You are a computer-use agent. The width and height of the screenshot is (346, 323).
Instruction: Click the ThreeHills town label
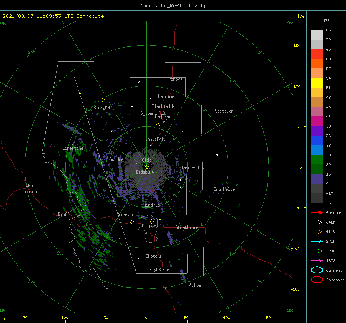click(193, 168)
